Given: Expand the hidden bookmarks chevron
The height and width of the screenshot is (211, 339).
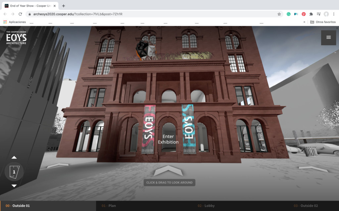Looking at the screenshot, I should pos(304,22).
